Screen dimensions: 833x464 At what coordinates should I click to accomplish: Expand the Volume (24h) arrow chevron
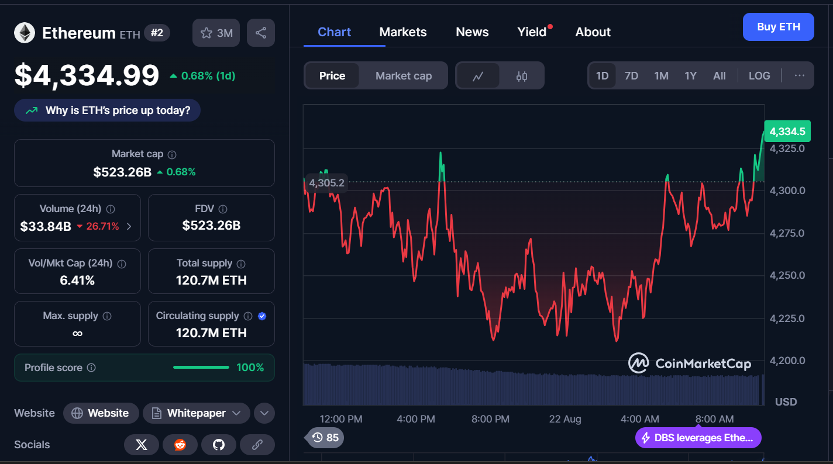point(129,226)
